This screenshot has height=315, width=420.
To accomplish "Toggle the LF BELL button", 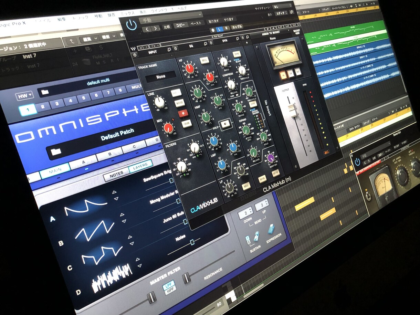I will pos(246,186).
